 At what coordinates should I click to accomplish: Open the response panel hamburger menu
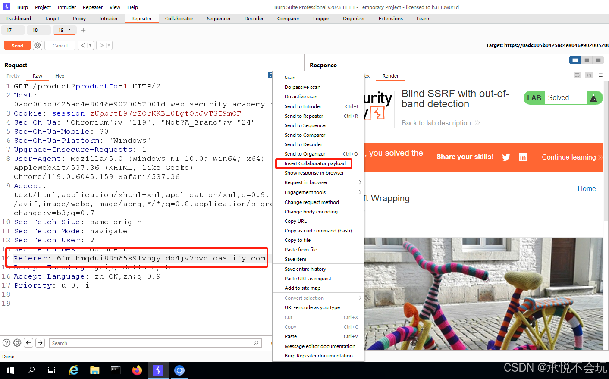600,75
